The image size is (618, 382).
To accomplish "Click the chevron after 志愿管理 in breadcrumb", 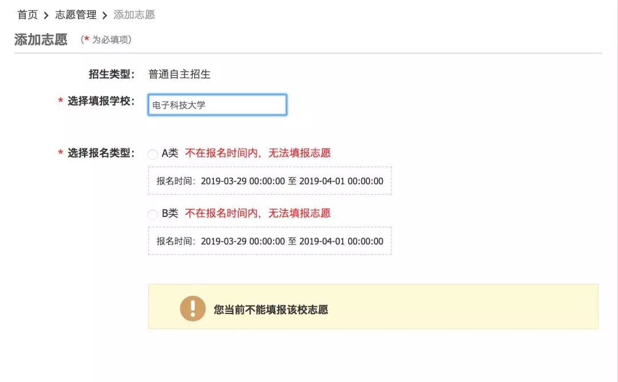I will [105, 15].
